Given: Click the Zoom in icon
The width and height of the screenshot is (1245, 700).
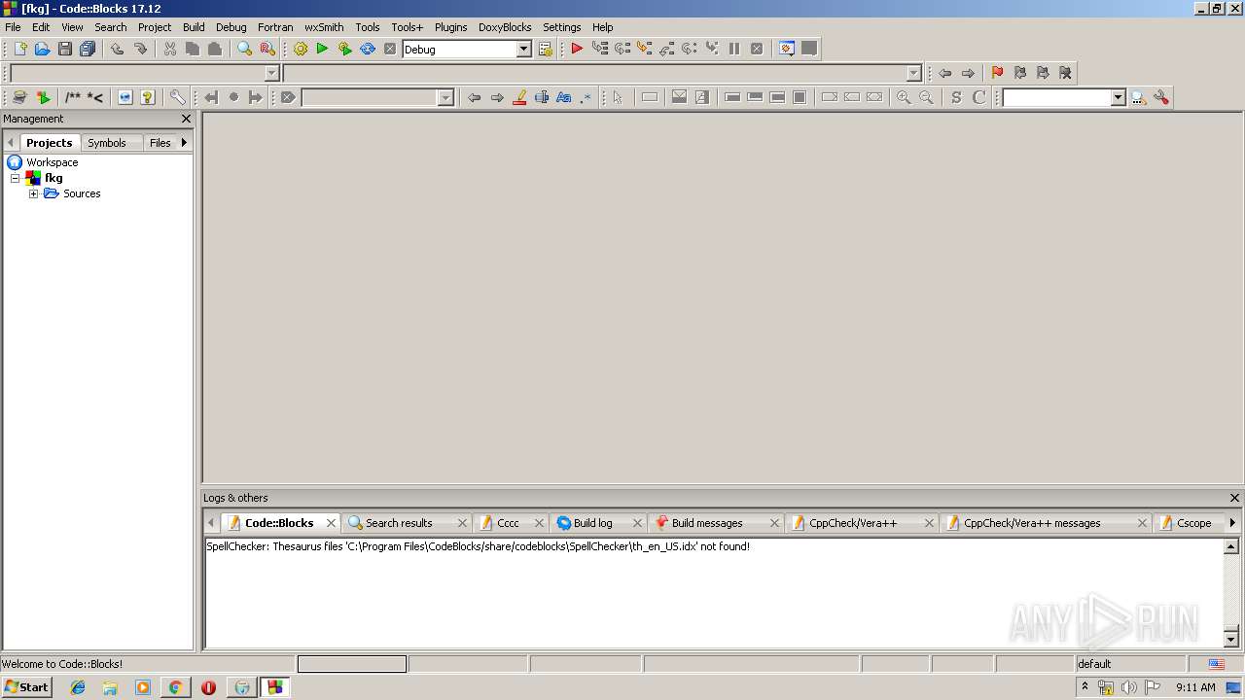Looking at the screenshot, I should pyautogui.click(x=904, y=97).
